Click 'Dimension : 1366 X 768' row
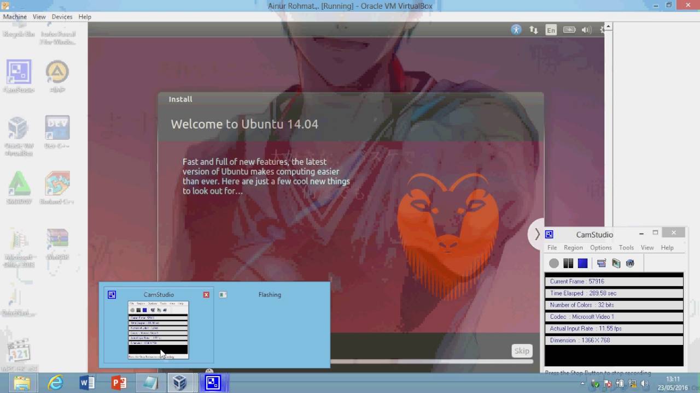Screen dimensions: 700x393 [x=614, y=340]
